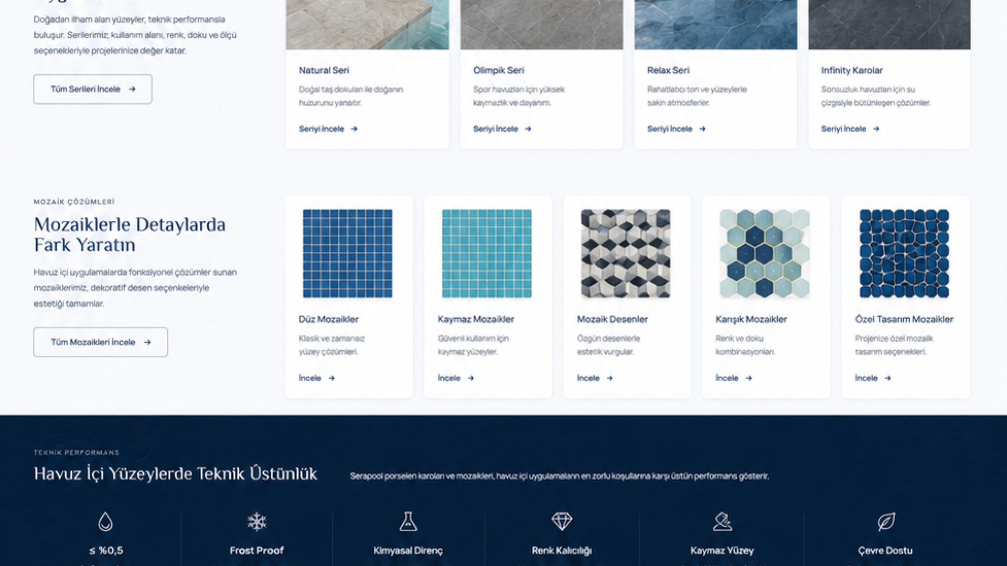Viewport: 1007px width, 566px height.
Task: Click arrow beside Özel Tasarım Mozaikler İncele
Action: coord(887,378)
